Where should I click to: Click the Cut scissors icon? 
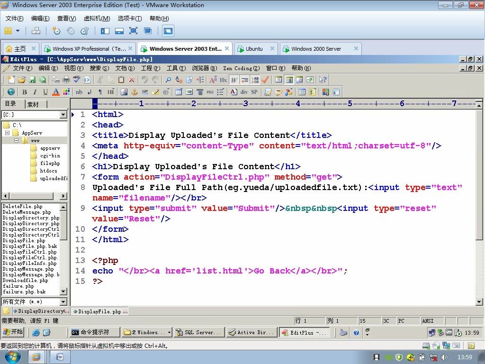(x=100, y=80)
